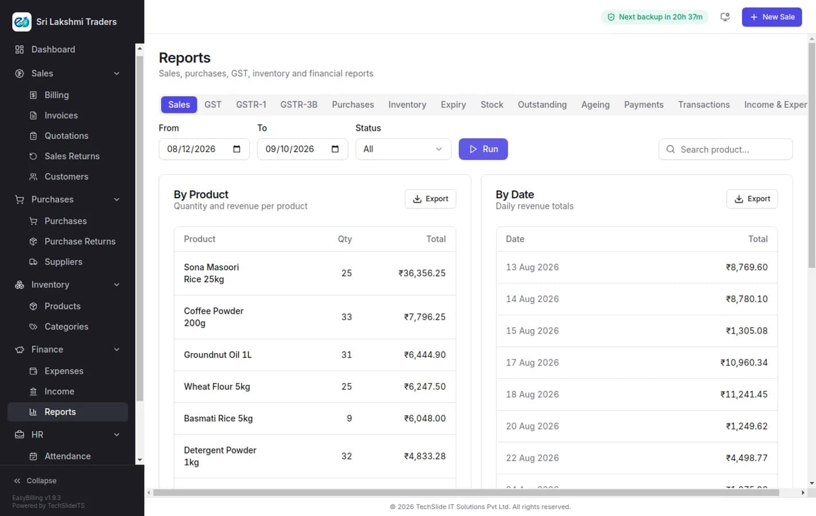This screenshot has height=516, width=816.
Task: Open calendar picker in To date field
Action: point(335,149)
